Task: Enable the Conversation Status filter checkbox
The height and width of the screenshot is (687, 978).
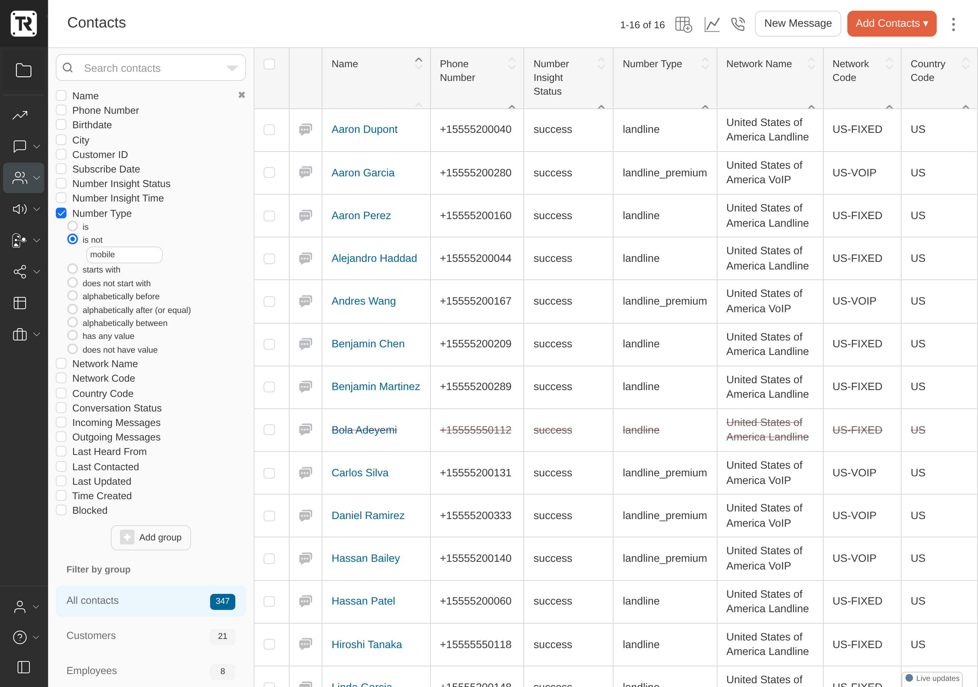Action: tap(62, 408)
